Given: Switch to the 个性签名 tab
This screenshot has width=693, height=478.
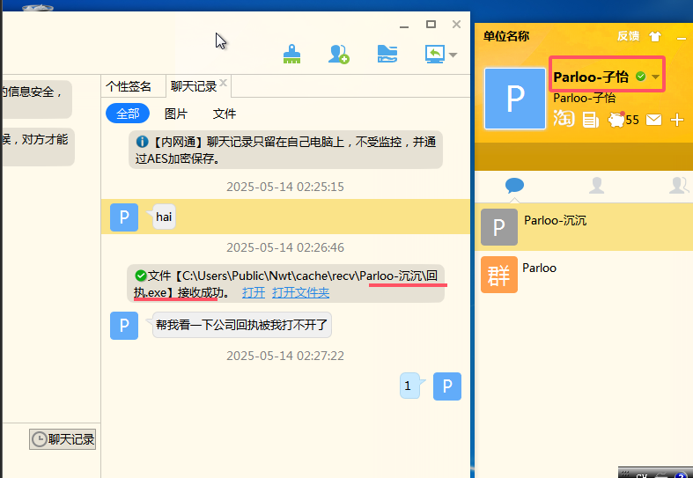Looking at the screenshot, I should coord(129,86).
